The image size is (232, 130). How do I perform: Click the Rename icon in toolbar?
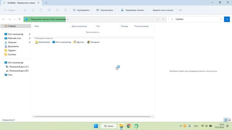(x=49, y=10)
